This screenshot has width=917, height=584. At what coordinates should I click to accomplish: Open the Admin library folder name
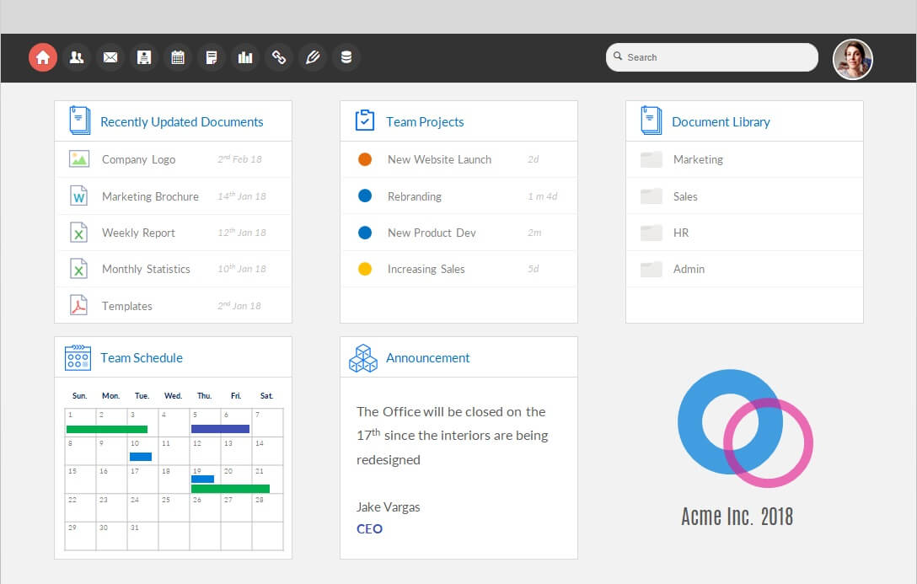[689, 269]
